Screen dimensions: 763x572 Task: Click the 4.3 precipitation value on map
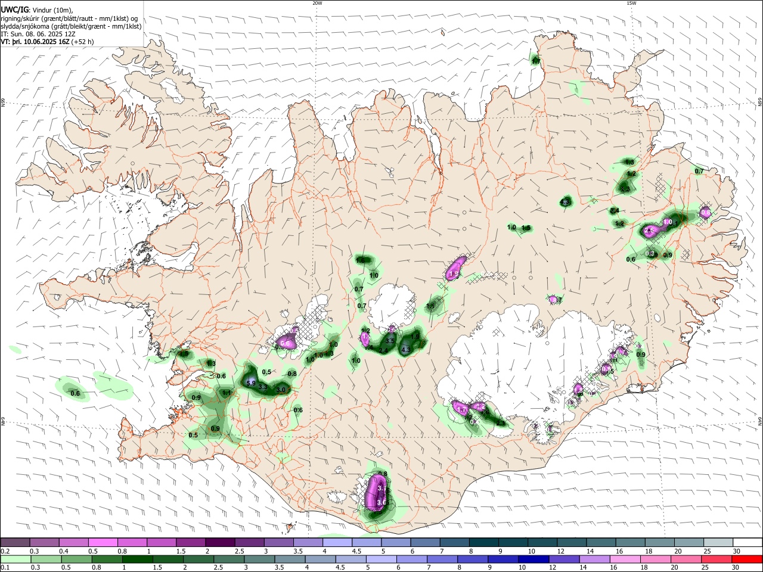point(407,350)
